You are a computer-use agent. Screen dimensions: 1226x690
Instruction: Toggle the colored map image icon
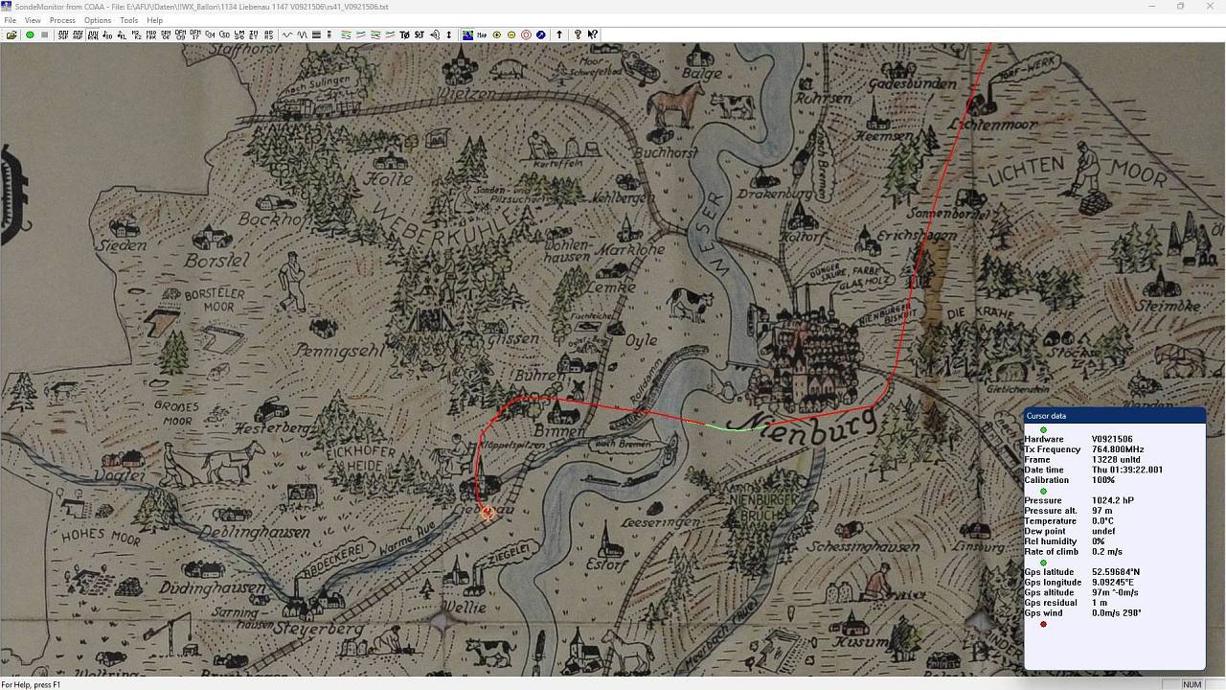click(x=467, y=34)
